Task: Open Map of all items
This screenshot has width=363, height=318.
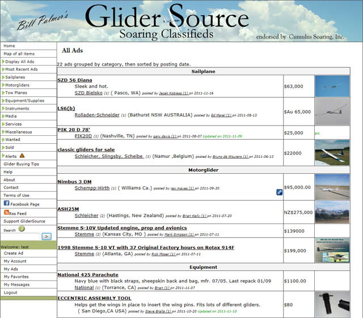Action: (19, 54)
